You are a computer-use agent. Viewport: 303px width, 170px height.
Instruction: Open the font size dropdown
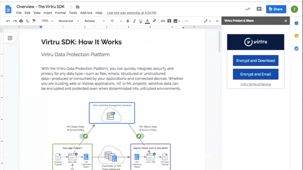click(x=116, y=21)
